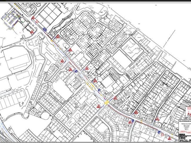The height and width of the screenshot is (143, 191).
Task: Click the yellow hatched box junction marking
Action: (107, 102)
